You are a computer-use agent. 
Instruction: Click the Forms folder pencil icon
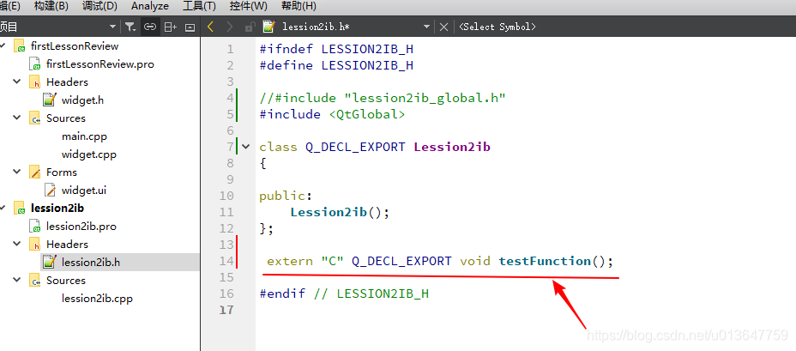coord(34,172)
